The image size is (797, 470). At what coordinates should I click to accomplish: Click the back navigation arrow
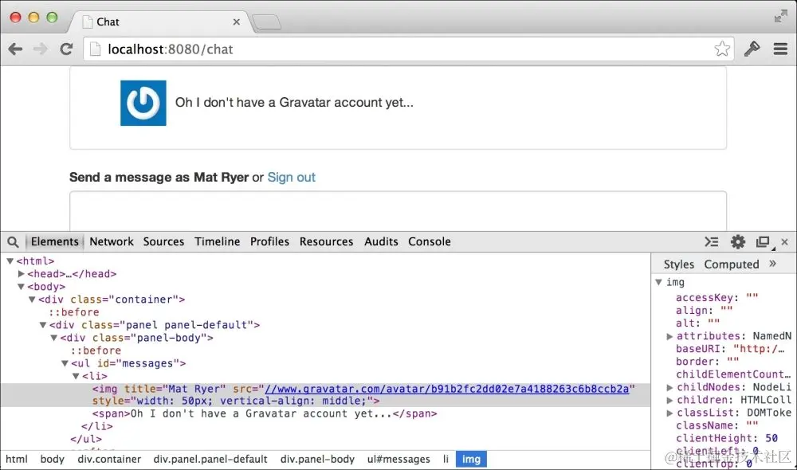pos(16,49)
